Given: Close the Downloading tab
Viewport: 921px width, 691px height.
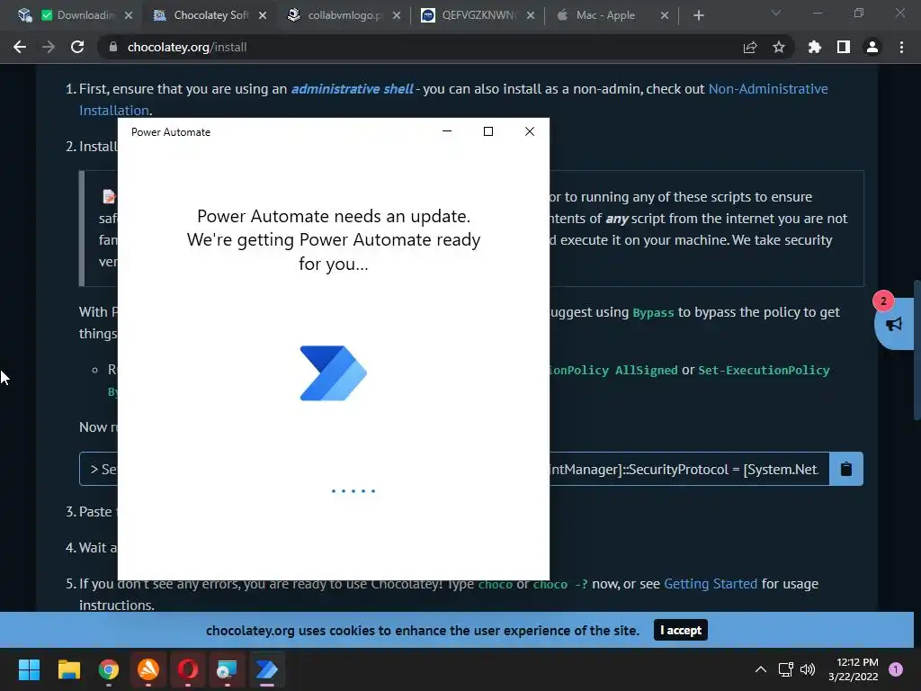Looking at the screenshot, I should click(129, 15).
